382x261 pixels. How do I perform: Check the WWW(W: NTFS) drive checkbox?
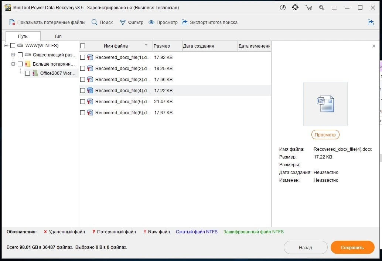(x=13, y=45)
